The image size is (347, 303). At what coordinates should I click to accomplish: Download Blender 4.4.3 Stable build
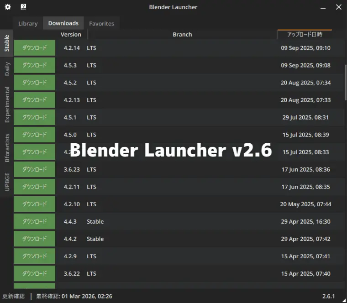[x=35, y=221]
